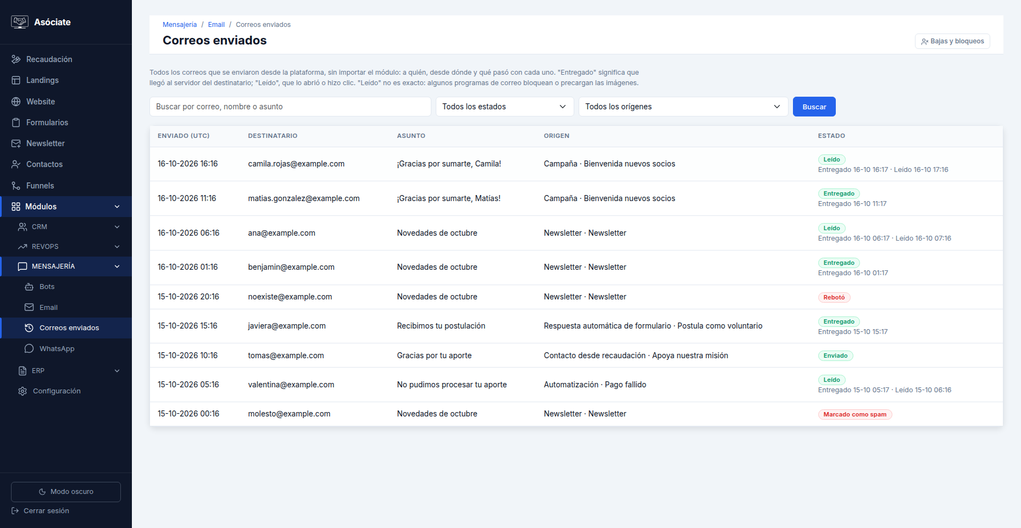Viewport: 1021px width, 528px height.
Task: Open Landings via its sidebar icon
Action: (16, 80)
